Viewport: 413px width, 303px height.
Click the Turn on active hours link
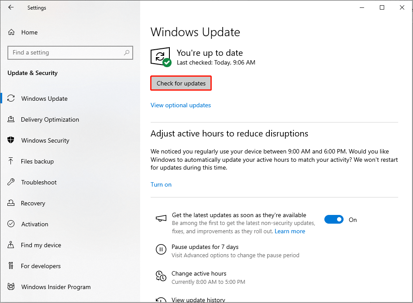(161, 184)
